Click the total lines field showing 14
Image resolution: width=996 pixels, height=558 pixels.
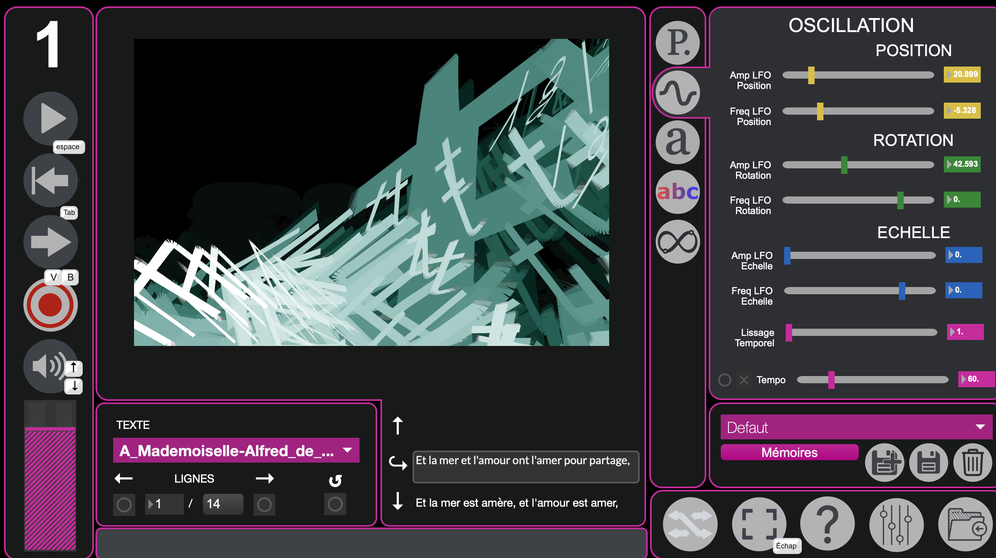[223, 504]
